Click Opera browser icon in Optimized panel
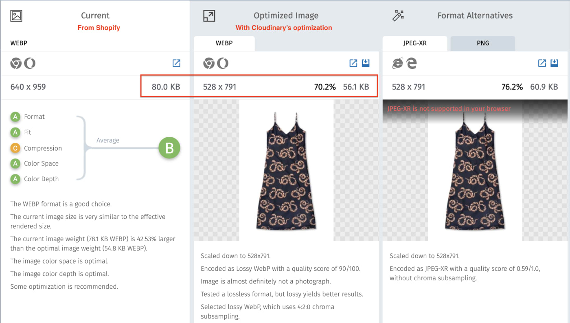This screenshot has width=570, height=323. point(223,63)
